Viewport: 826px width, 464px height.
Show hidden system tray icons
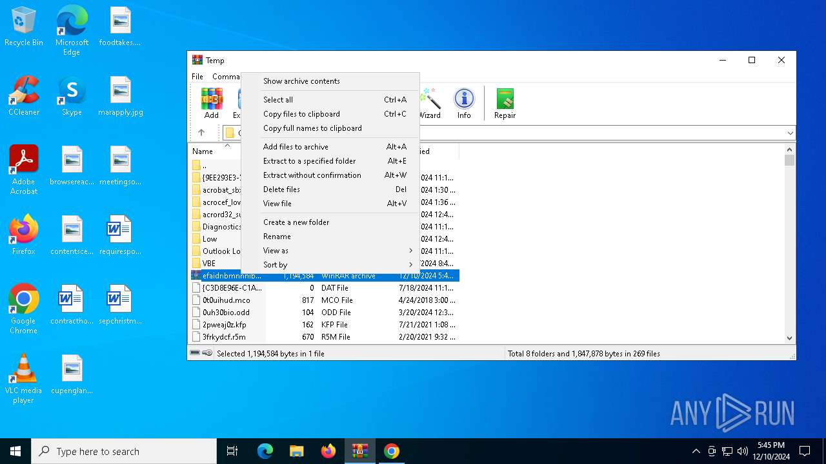coord(696,451)
